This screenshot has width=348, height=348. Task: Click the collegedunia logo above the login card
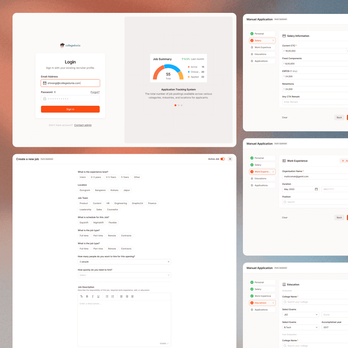point(70,45)
